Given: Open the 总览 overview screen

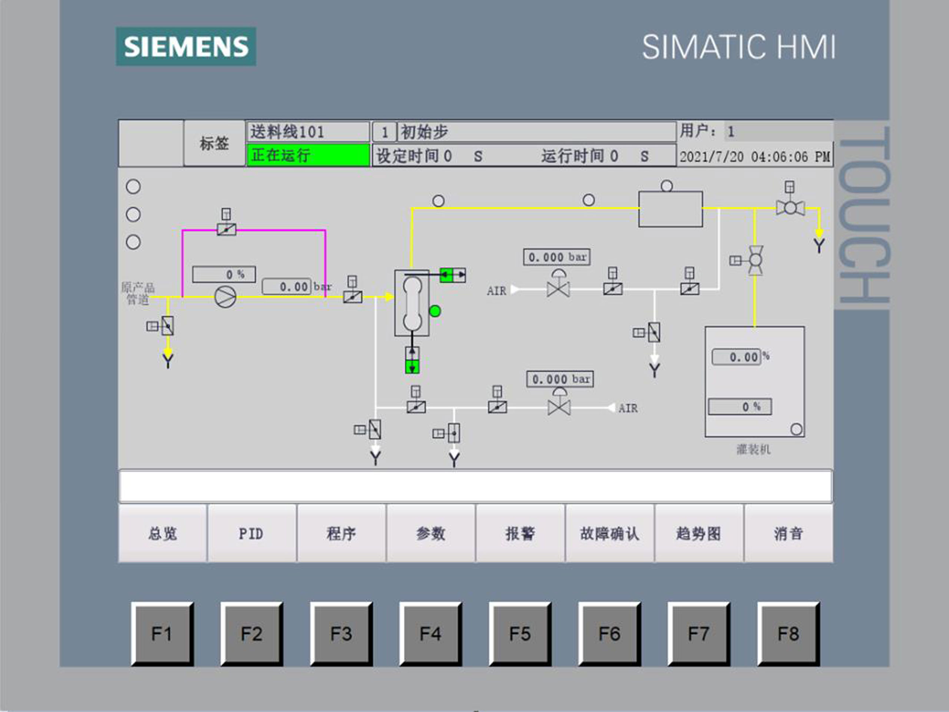Looking at the screenshot, I should 163,534.
